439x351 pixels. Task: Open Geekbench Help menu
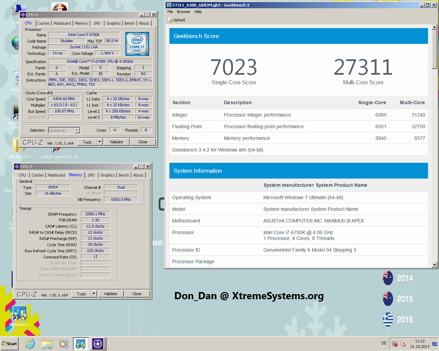coord(198,12)
